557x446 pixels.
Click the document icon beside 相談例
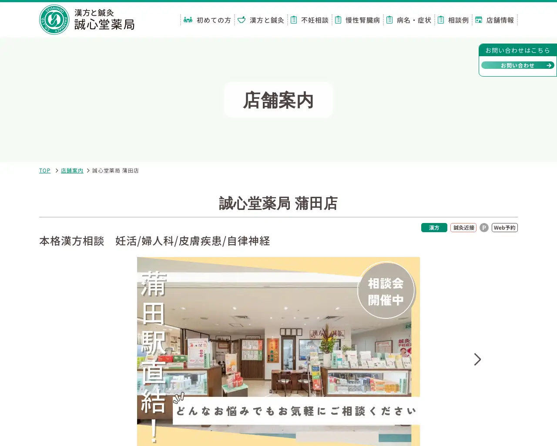tap(440, 20)
